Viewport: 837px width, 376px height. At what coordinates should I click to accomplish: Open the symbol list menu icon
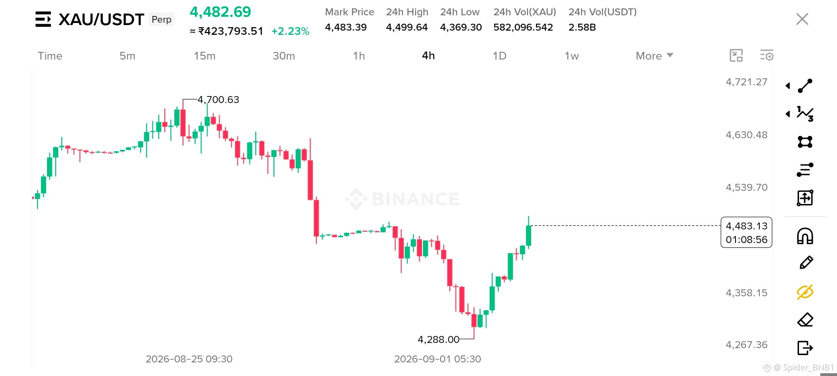[43, 19]
